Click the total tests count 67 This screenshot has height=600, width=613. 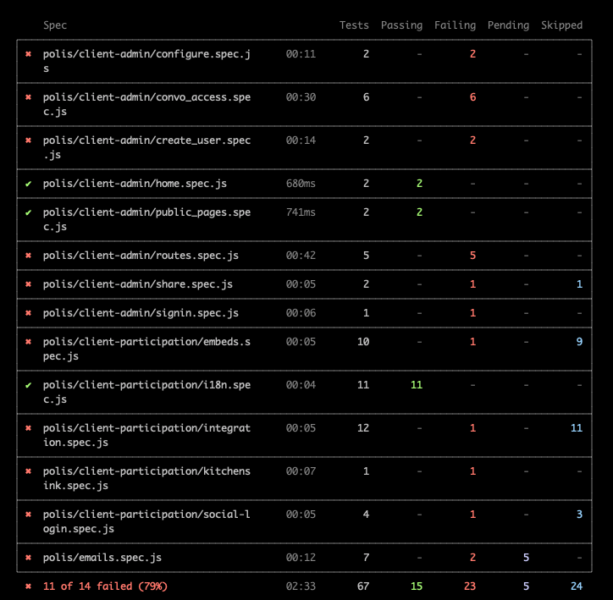point(363,586)
